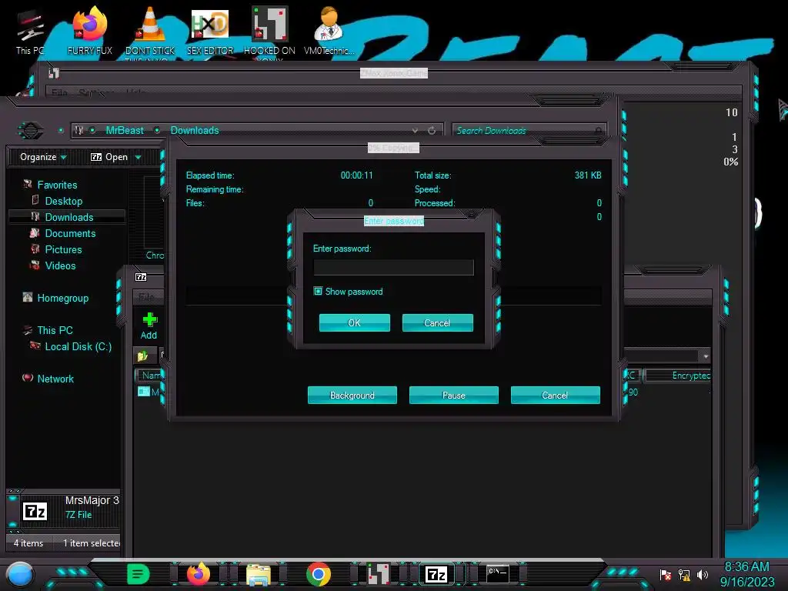This screenshot has height=591, width=788.
Task: Open the HOOKED ON desktop icon
Action: [269, 31]
